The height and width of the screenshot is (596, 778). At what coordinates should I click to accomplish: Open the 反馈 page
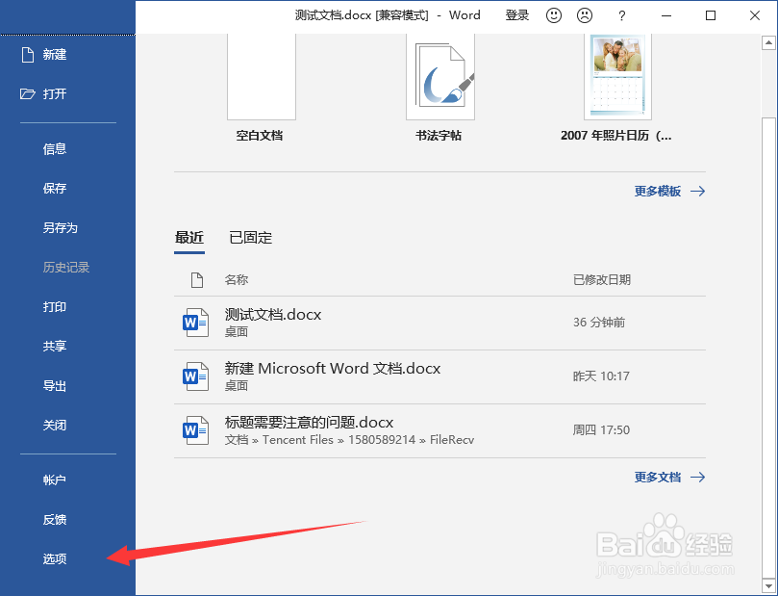(55, 520)
